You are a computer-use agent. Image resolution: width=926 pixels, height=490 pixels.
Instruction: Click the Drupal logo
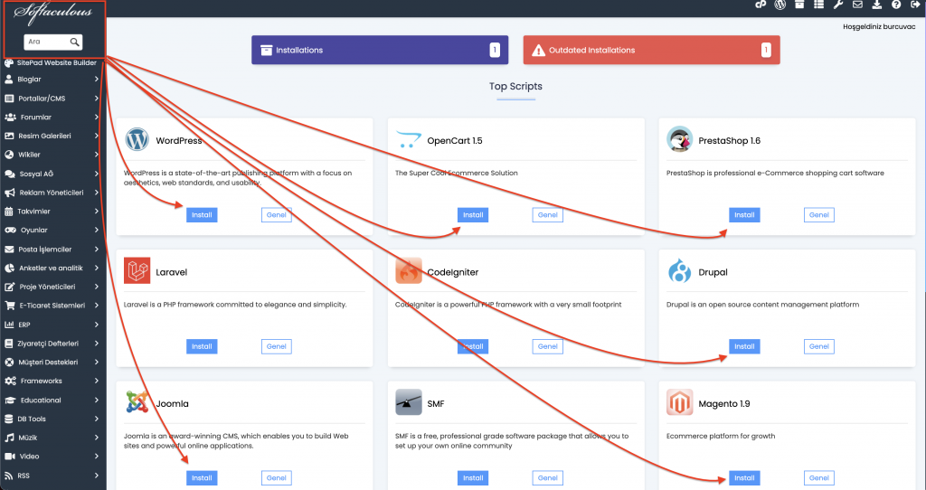coord(679,271)
